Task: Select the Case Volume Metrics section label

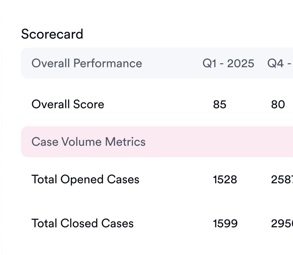Action: point(89,142)
